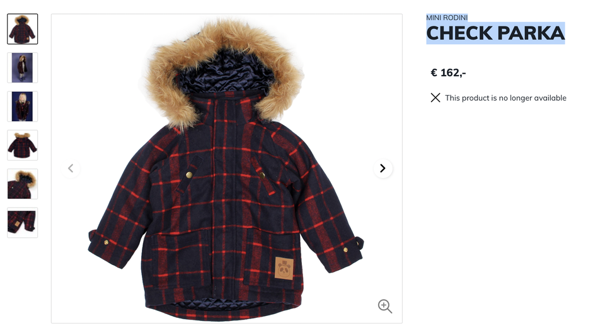The height and width of the screenshot is (333, 605).
Task: Select the first front-view parka thumbnail
Action: (23, 29)
